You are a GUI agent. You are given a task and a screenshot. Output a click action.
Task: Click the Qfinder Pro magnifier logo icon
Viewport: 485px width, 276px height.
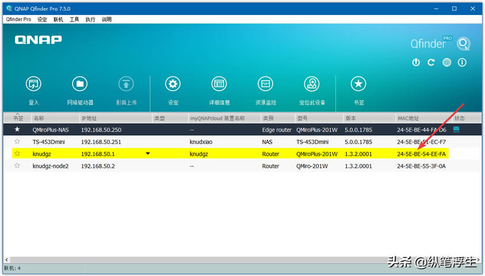463,43
